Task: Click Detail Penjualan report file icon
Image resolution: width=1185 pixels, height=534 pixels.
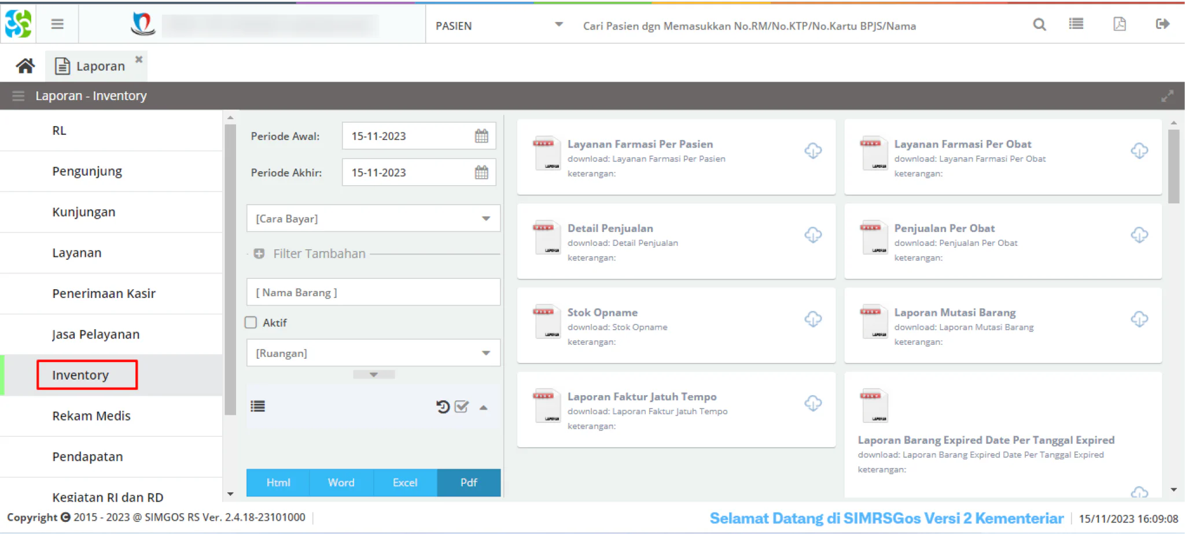Action: click(x=546, y=237)
